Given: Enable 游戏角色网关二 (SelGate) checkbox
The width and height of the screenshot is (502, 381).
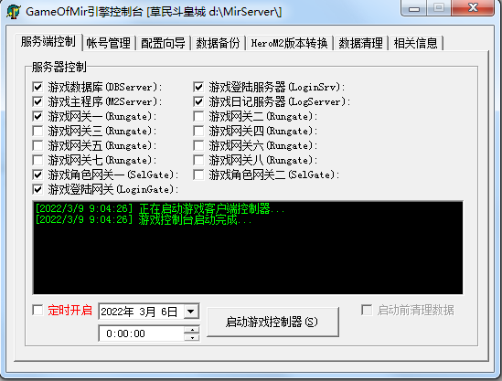Looking at the screenshot, I should click(x=198, y=175).
